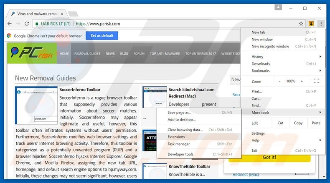
Task: Open the KnowTheBible Toolbar article link
Action: pos(189,166)
